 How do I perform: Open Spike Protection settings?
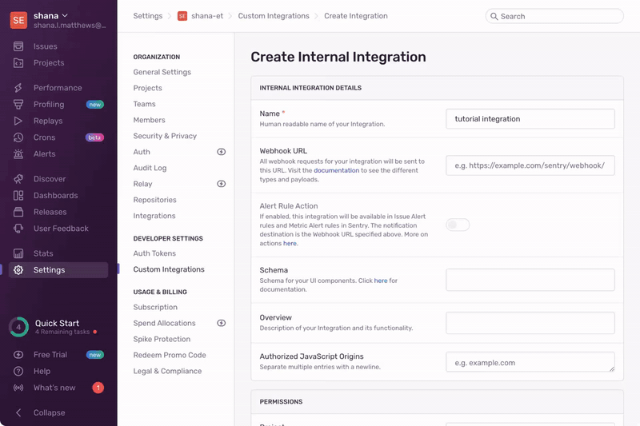click(x=162, y=339)
